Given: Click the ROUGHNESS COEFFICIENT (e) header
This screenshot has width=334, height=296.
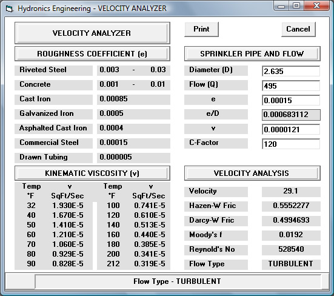Looking at the screenshot, I should (x=92, y=54).
